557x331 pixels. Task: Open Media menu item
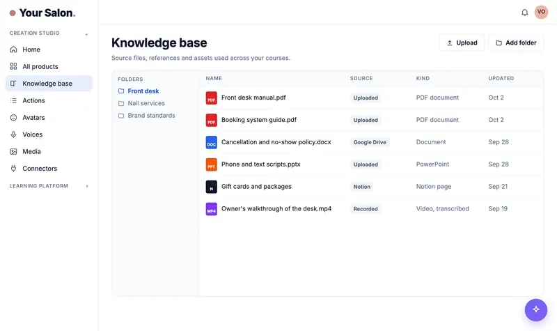[x=49, y=151]
